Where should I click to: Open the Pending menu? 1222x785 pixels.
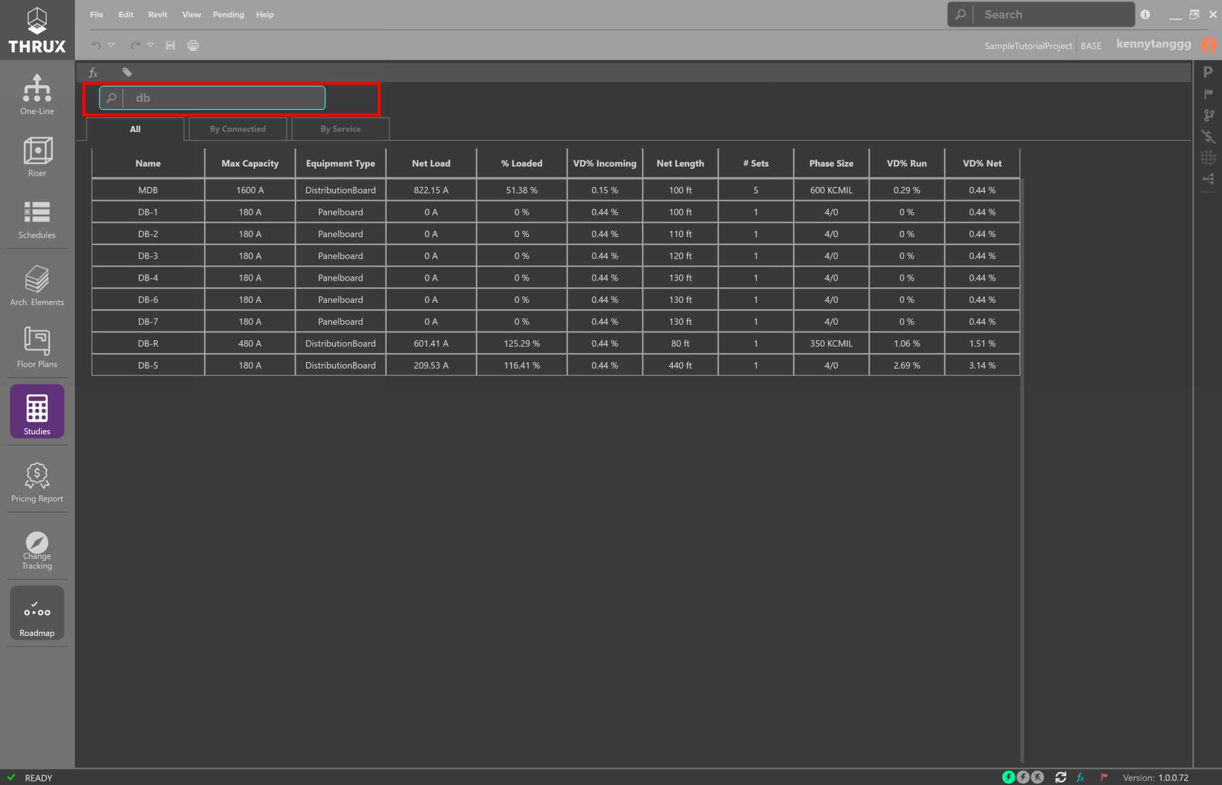point(228,14)
